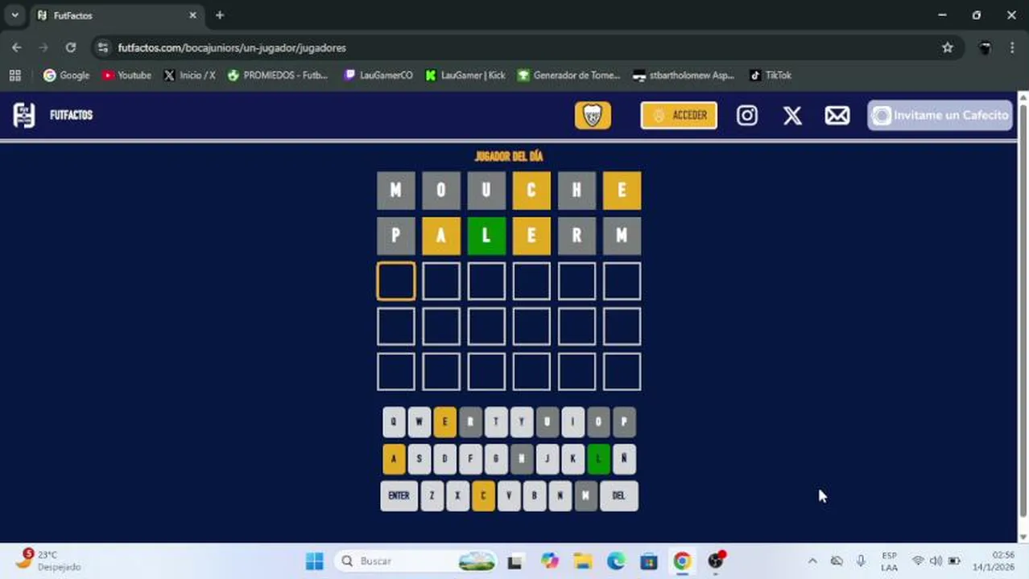Open the Youtube bookmark
This screenshot has height=579, width=1029.
click(x=126, y=75)
